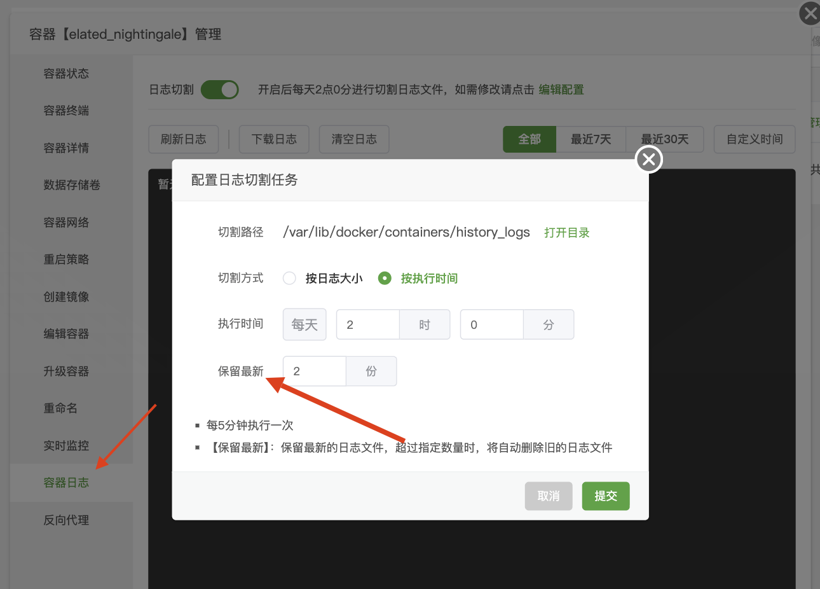Click the 下载日志 button
Screen dimensions: 820x589
click(274, 139)
